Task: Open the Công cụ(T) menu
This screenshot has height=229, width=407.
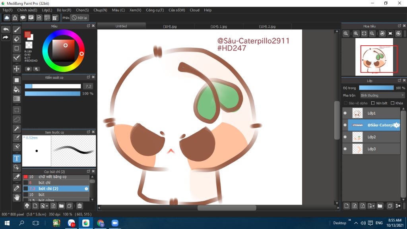Action: pos(155,10)
